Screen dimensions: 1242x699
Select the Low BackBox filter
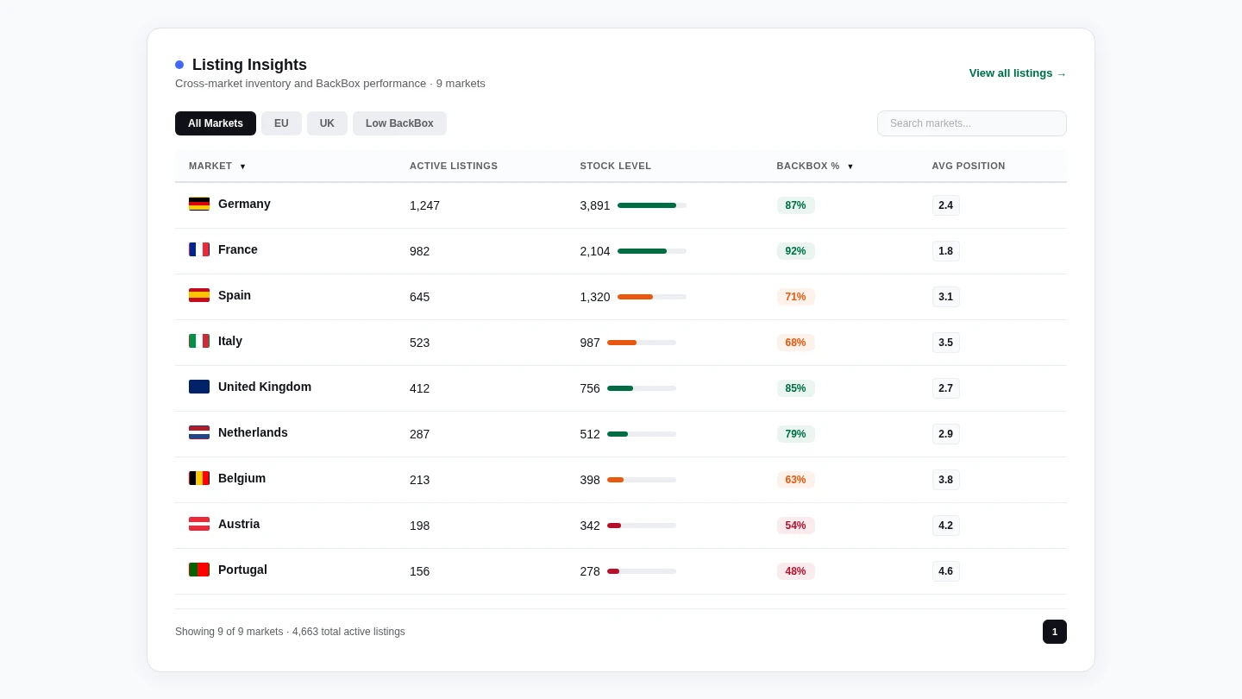tap(399, 123)
